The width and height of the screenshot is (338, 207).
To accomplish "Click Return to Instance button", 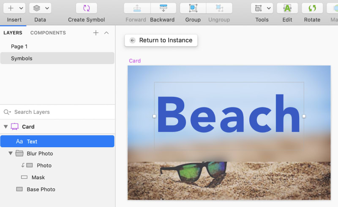I will (161, 40).
